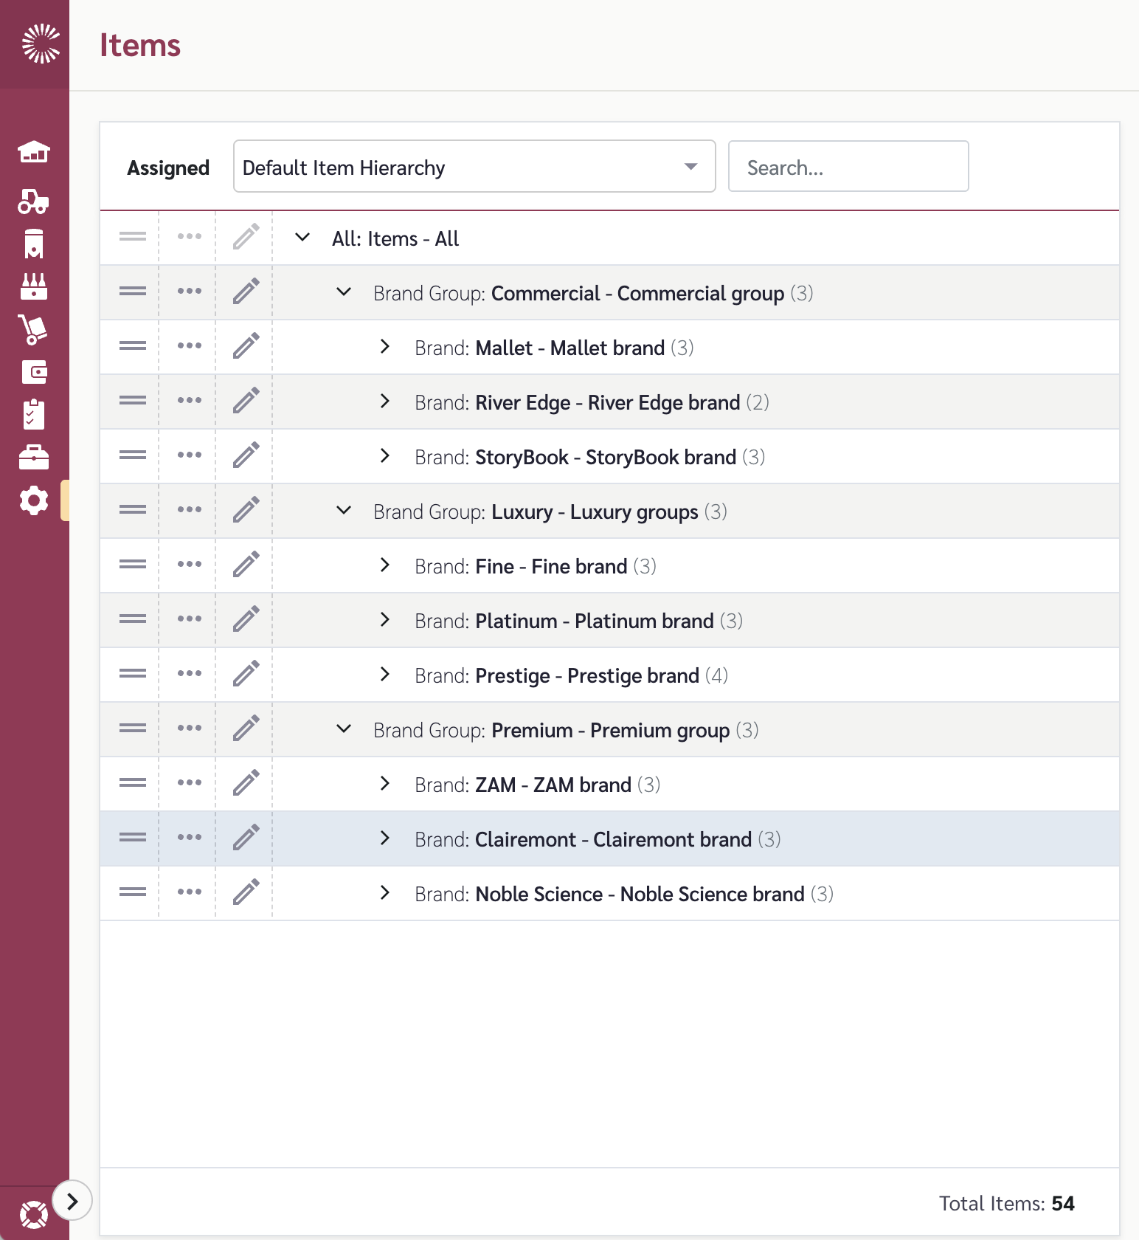Open the tractor icon in sidebar

pyautogui.click(x=33, y=201)
